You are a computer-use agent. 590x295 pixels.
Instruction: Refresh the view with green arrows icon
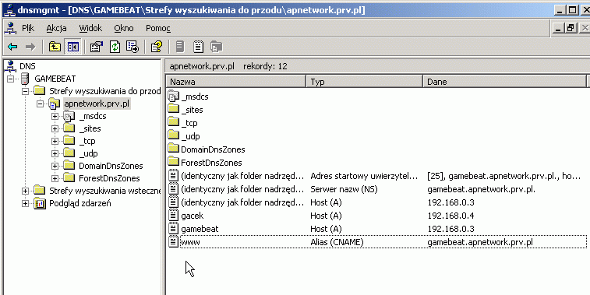point(115,47)
